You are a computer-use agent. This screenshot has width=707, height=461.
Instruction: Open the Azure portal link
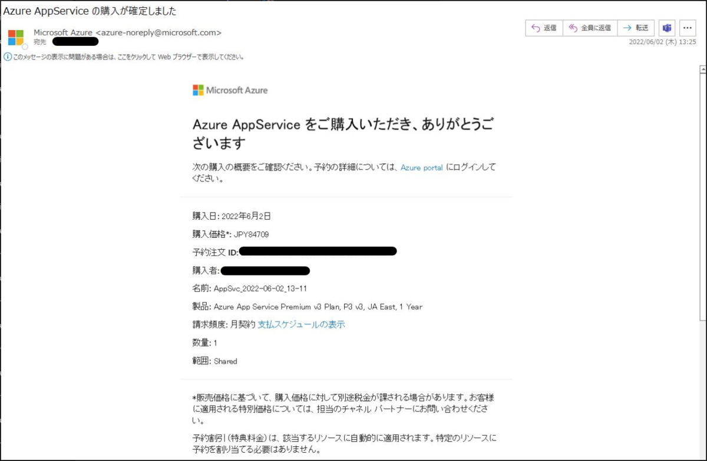pyautogui.click(x=421, y=168)
